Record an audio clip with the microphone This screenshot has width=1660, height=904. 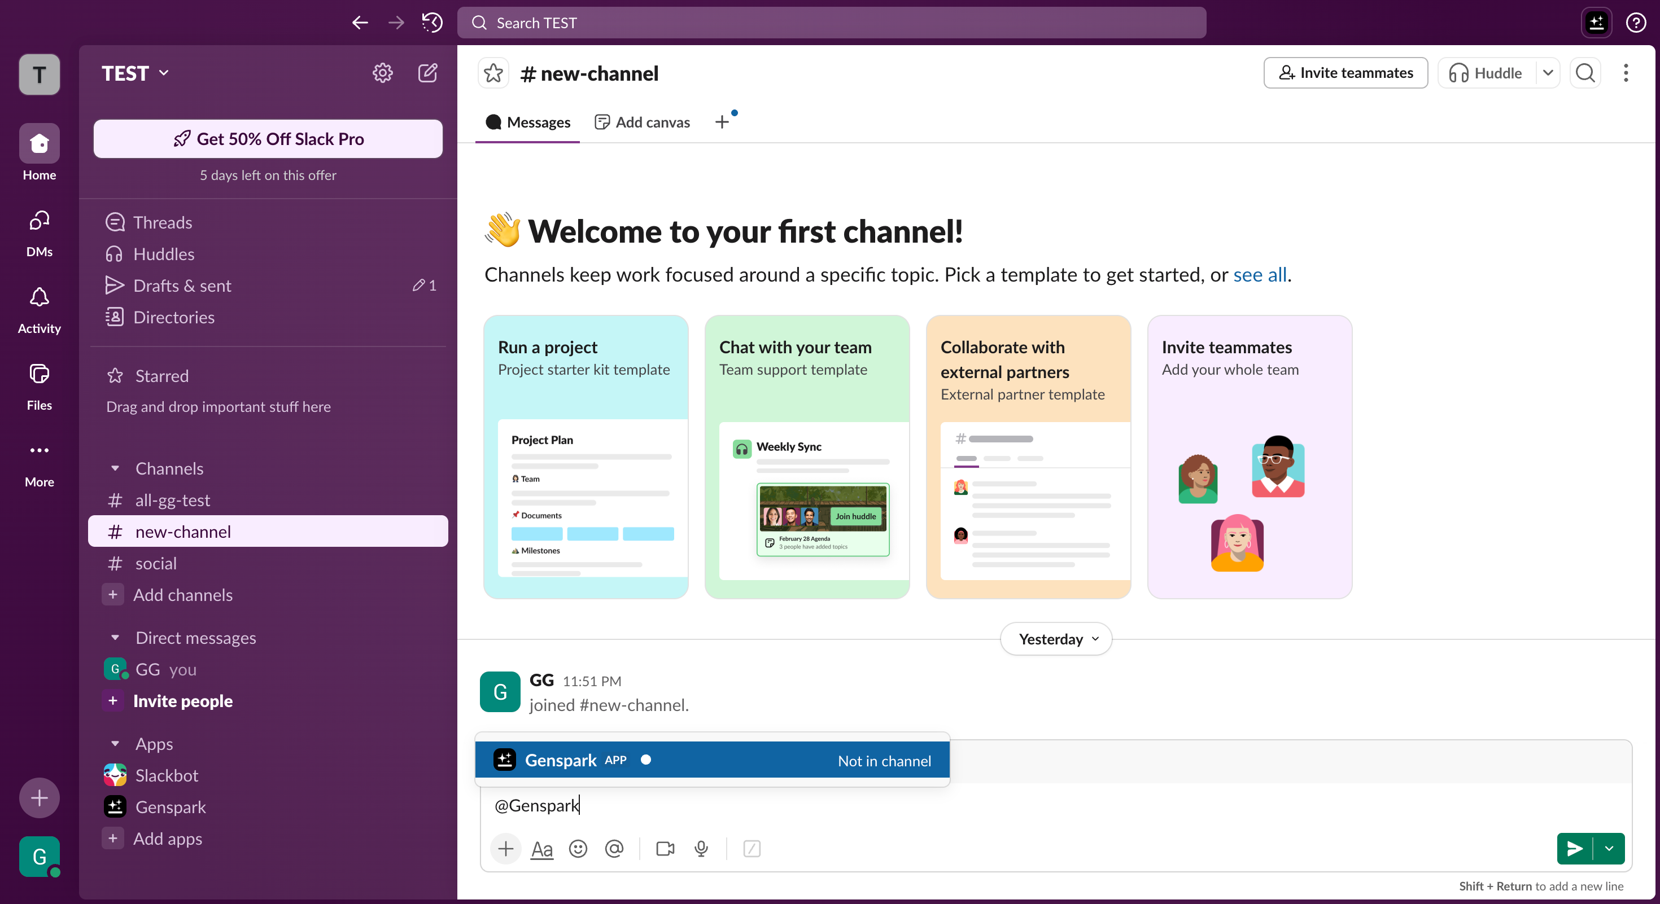click(x=701, y=849)
